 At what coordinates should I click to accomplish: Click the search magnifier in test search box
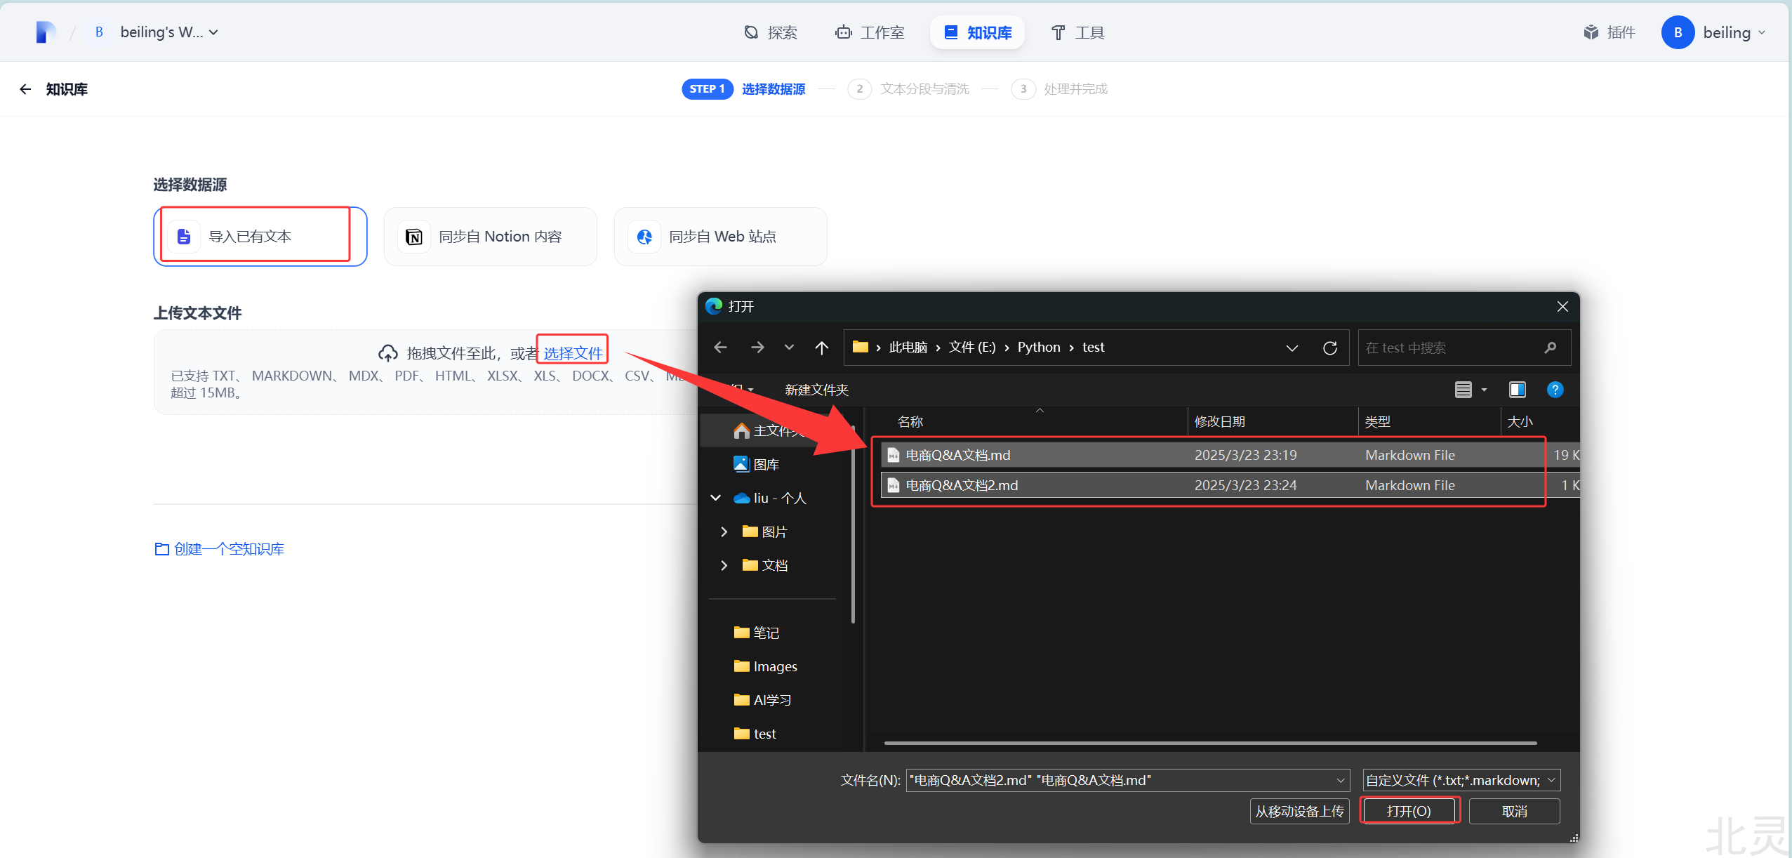click(x=1551, y=348)
